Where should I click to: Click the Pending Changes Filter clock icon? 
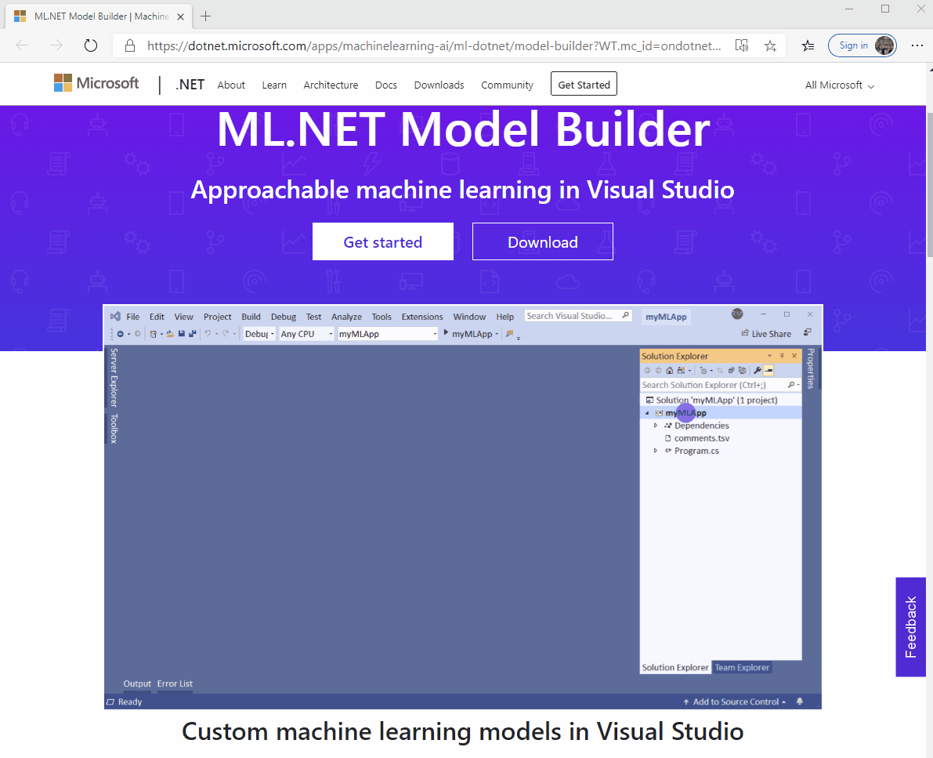pyautogui.click(x=703, y=370)
